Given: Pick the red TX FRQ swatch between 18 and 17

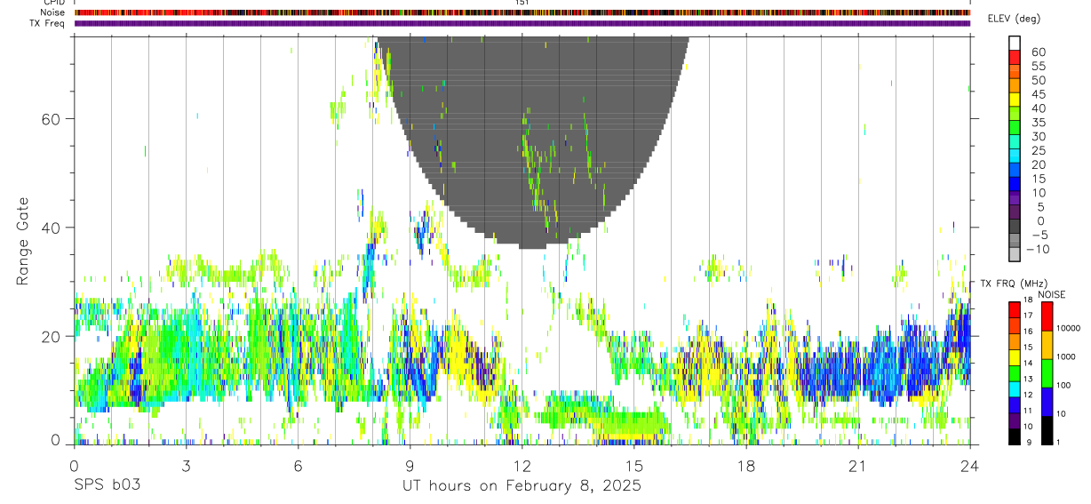Looking at the screenshot, I should pos(1015,309).
